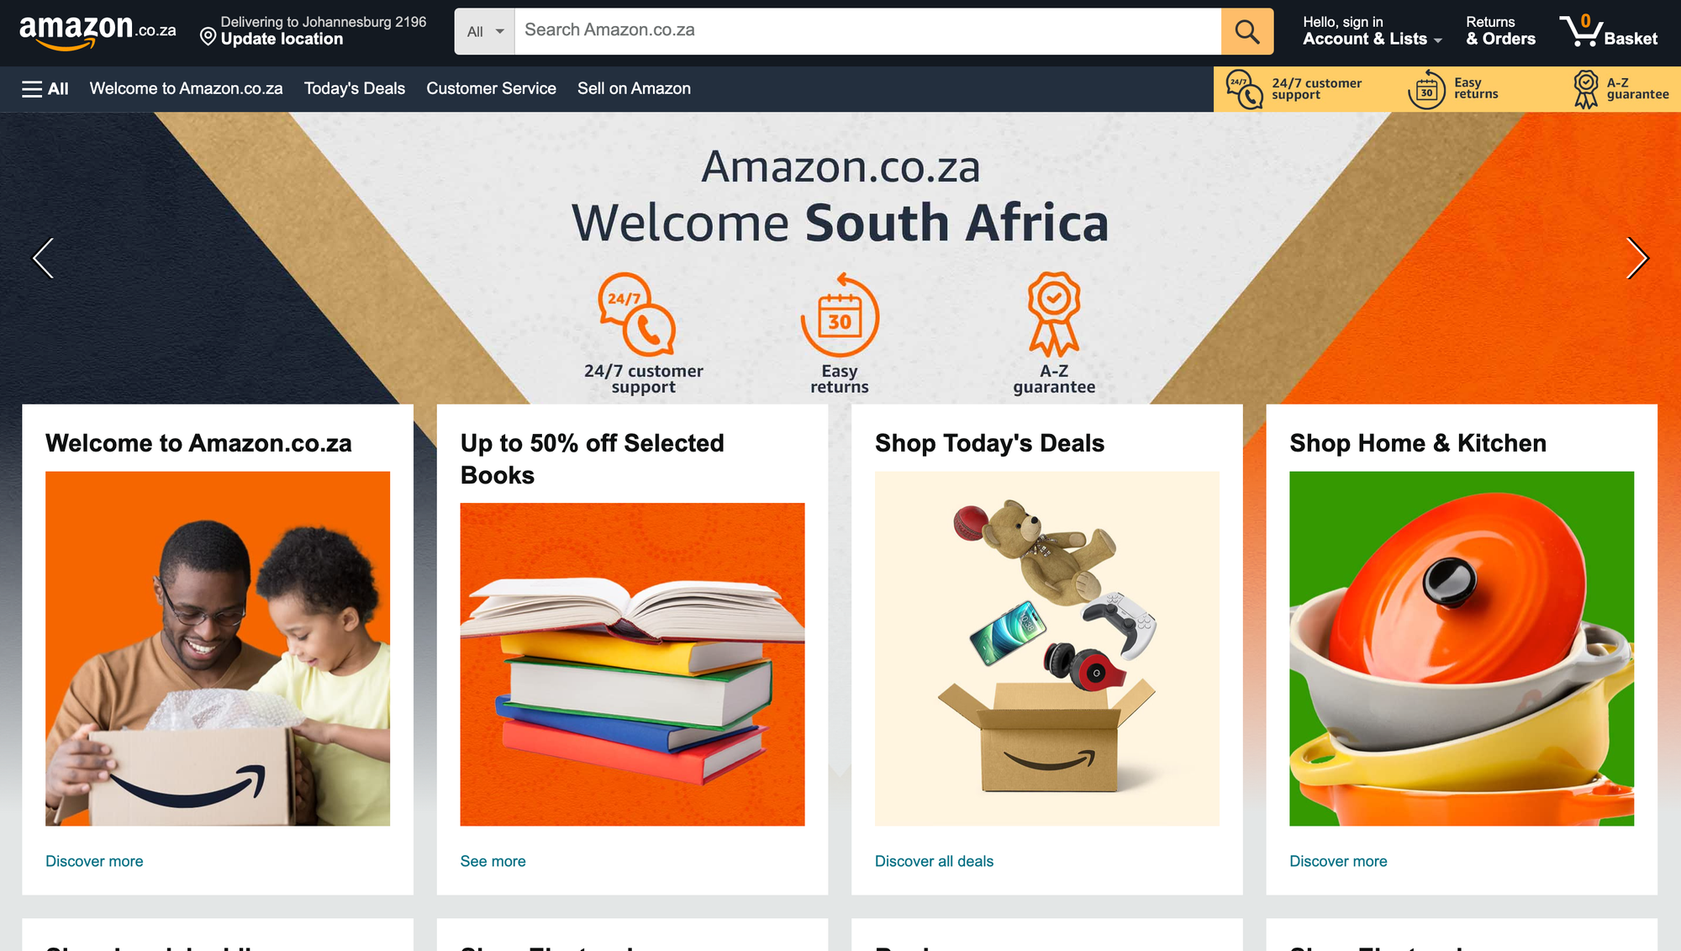Click the Search Amazon.co.za input field

867,31
